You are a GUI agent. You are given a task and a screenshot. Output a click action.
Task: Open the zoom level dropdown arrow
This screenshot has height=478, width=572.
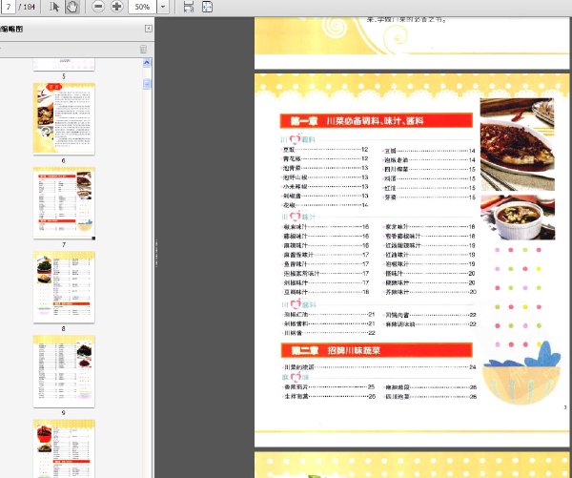click(x=163, y=7)
